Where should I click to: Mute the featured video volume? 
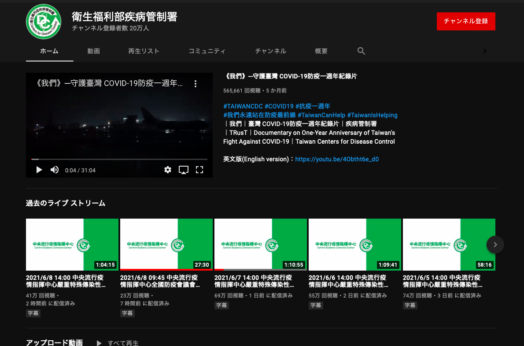click(55, 170)
